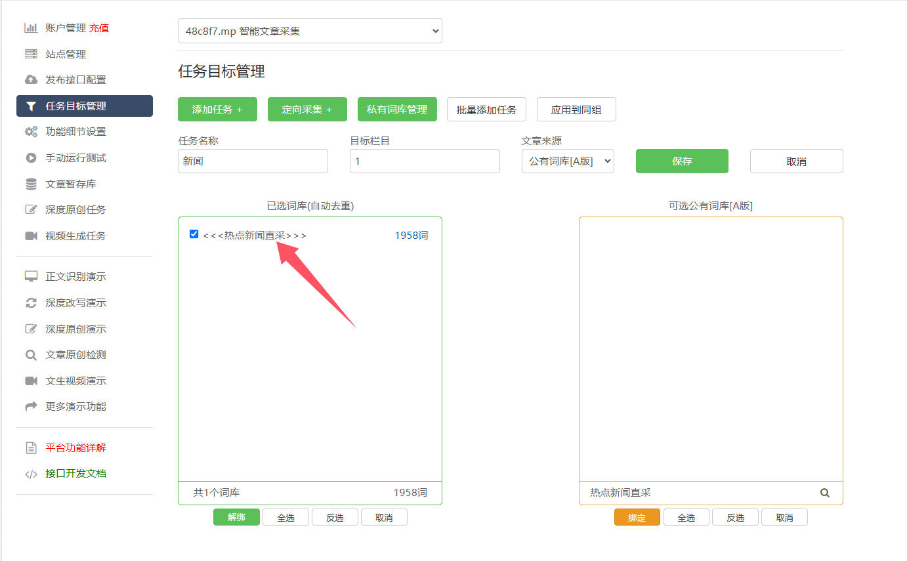
Task: Click the 任务名称 input field containing 新闻
Action: [x=253, y=161]
